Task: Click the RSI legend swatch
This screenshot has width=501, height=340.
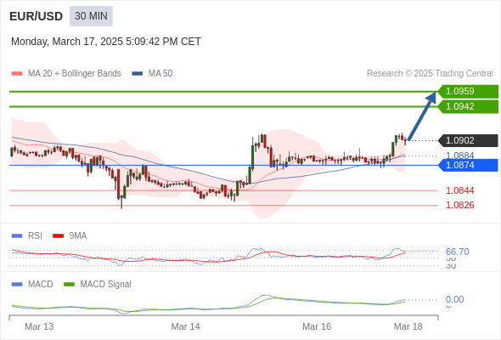Action: point(17,236)
